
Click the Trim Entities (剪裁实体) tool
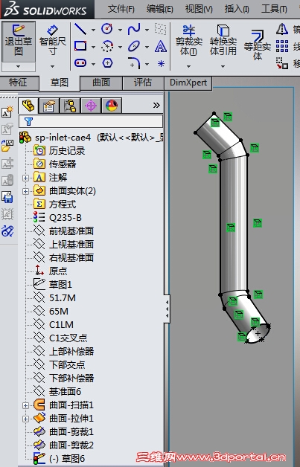click(x=189, y=41)
